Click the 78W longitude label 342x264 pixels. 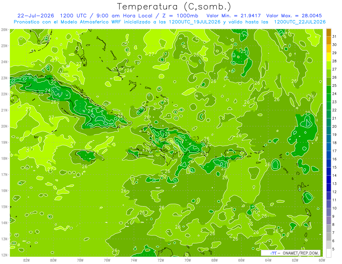80,260
